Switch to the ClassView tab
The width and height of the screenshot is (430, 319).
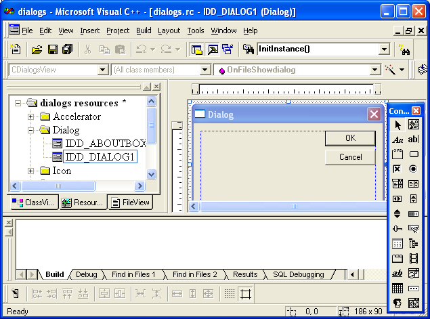[35, 203]
